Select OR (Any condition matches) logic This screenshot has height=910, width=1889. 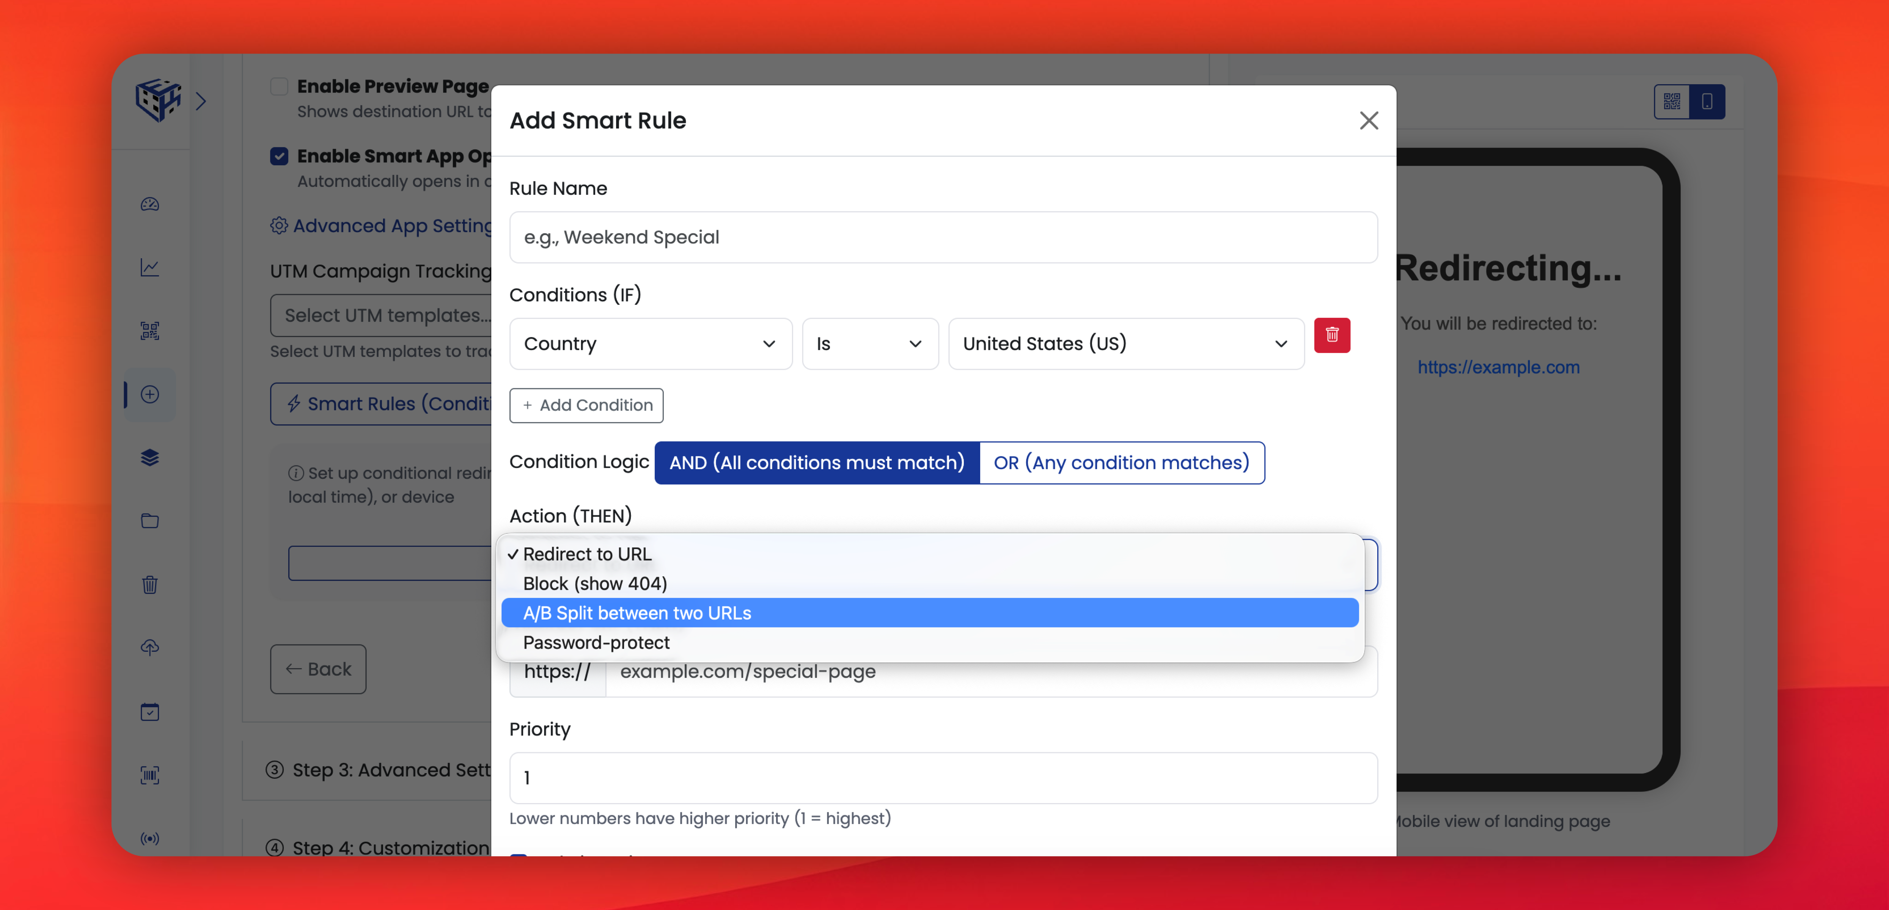tap(1122, 463)
